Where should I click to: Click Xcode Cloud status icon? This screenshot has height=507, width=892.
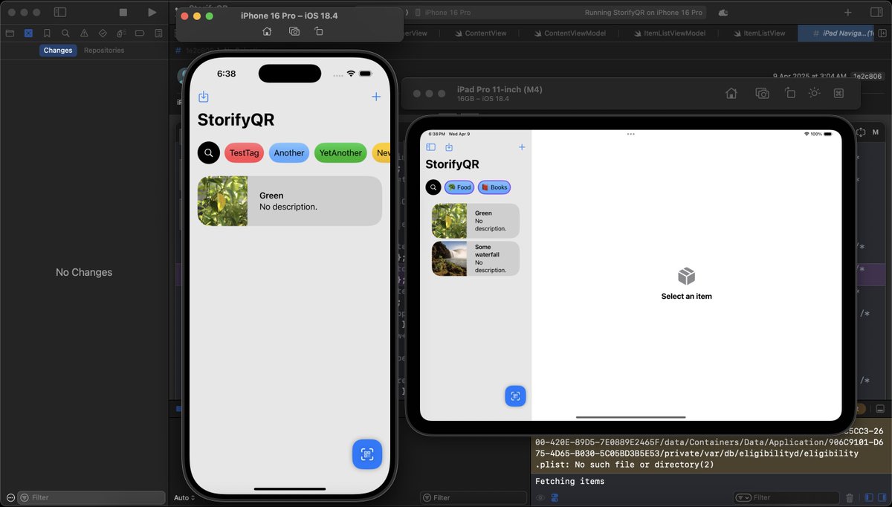pos(723,13)
